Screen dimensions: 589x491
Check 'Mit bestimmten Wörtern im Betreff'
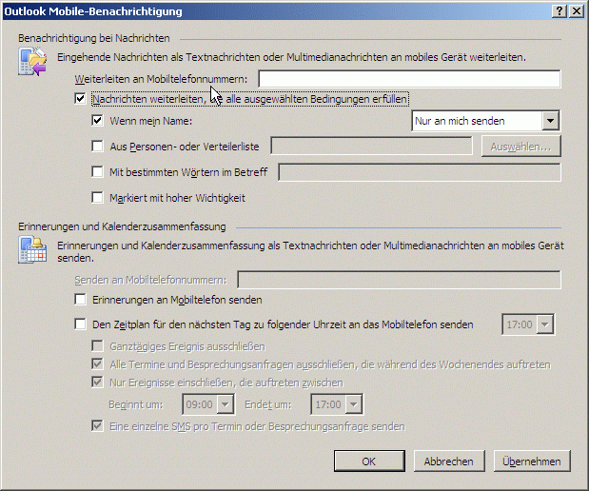coord(97,172)
